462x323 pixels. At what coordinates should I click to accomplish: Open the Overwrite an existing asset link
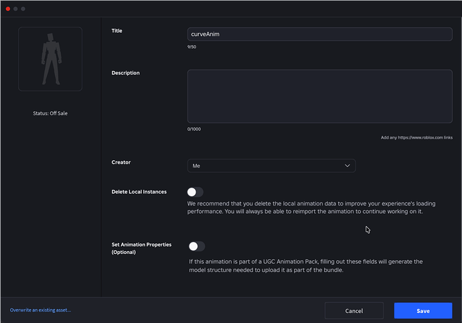click(x=40, y=310)
